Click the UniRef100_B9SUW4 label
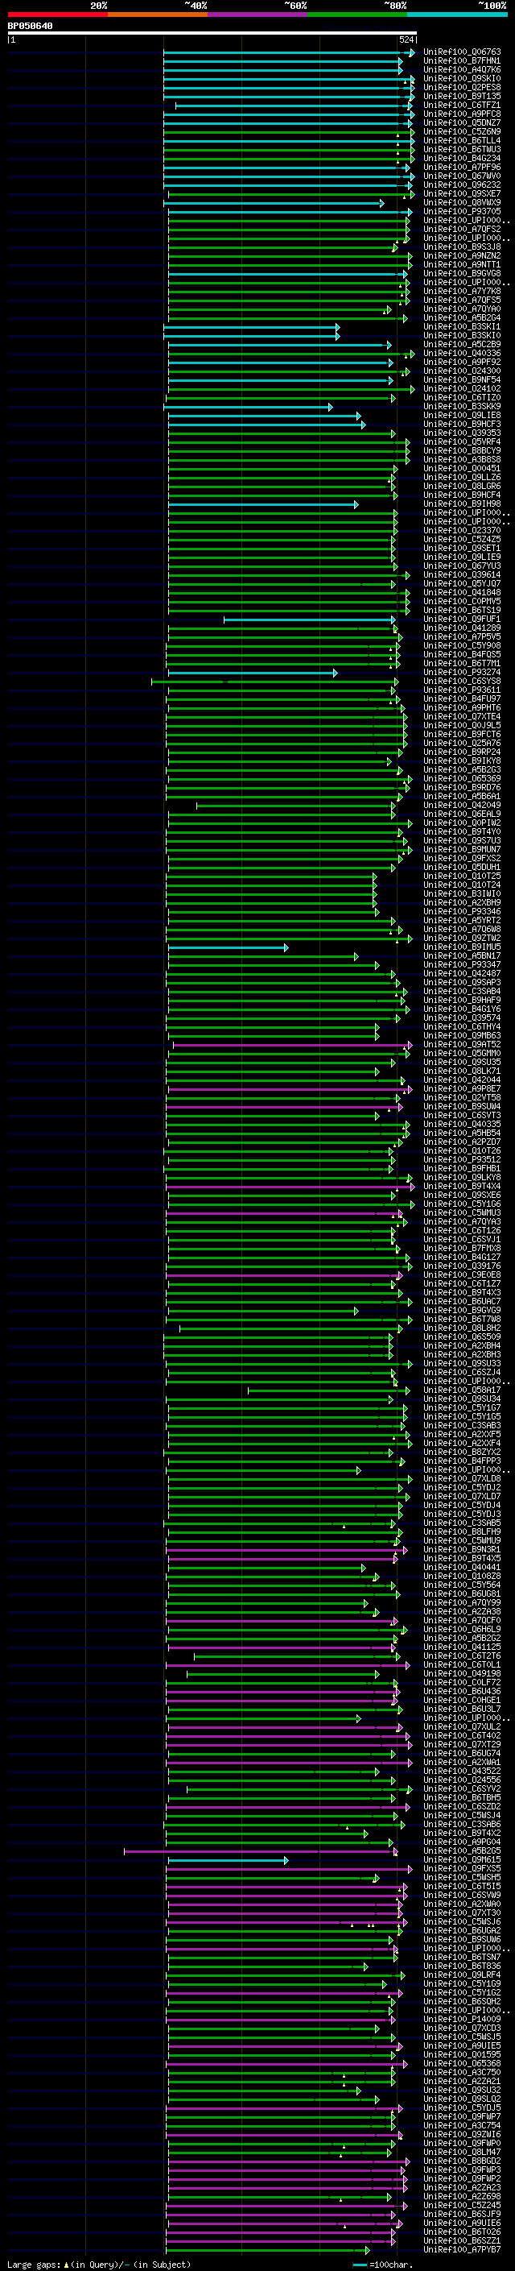The height and width of the screenshot is (2271, 515). tap(462, 1107)
